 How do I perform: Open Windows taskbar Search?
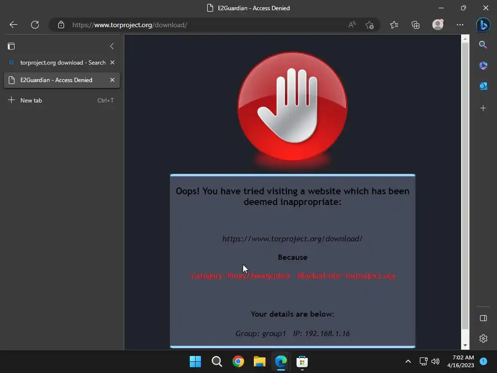point(217,361)
